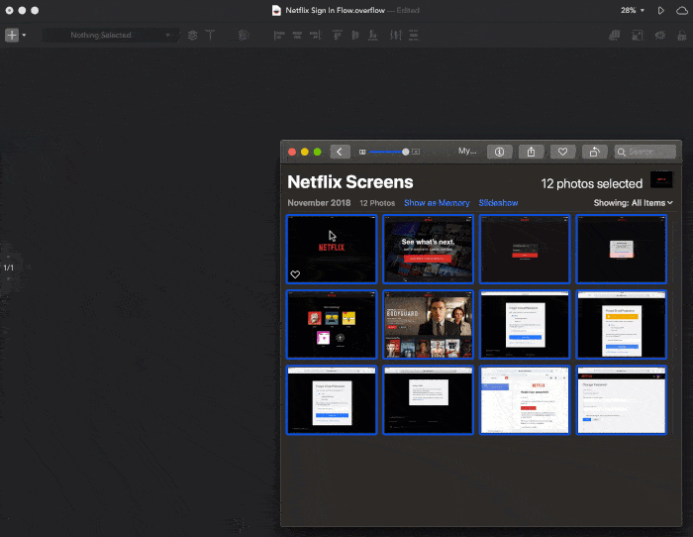Click the layers stack icon in Overflow toolbar
693x537 pixels.
[193, 35]
